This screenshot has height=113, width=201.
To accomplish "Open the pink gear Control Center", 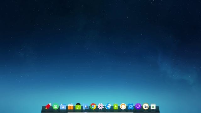I will point(100,106).
